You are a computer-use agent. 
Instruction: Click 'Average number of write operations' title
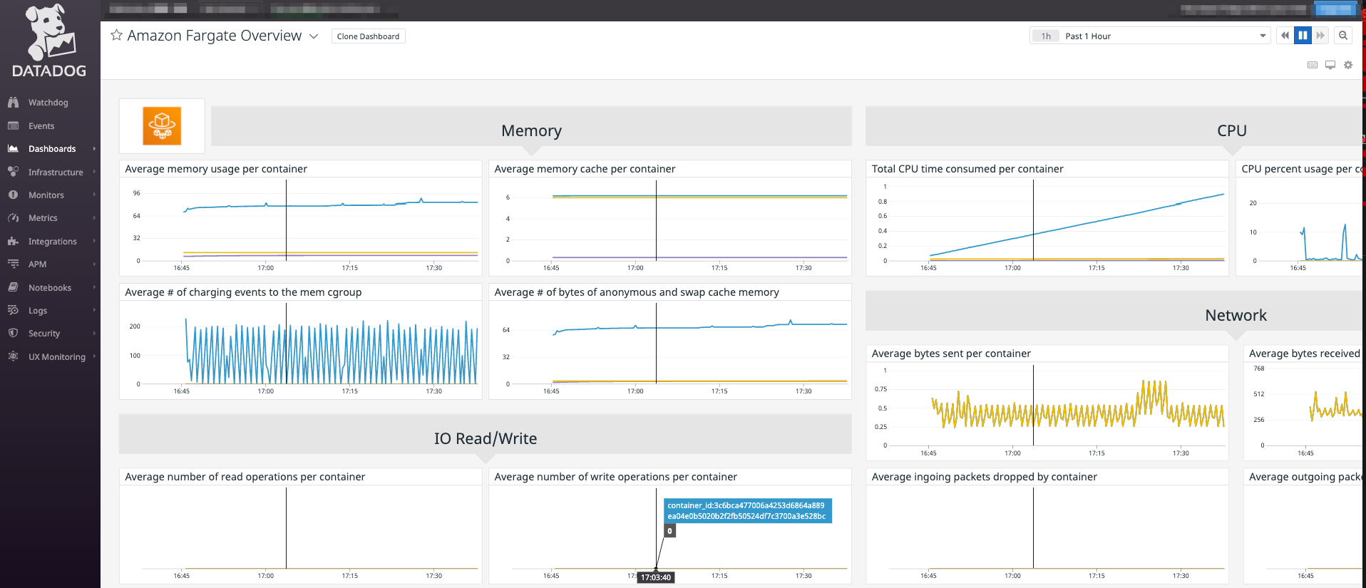pos(615,477)
